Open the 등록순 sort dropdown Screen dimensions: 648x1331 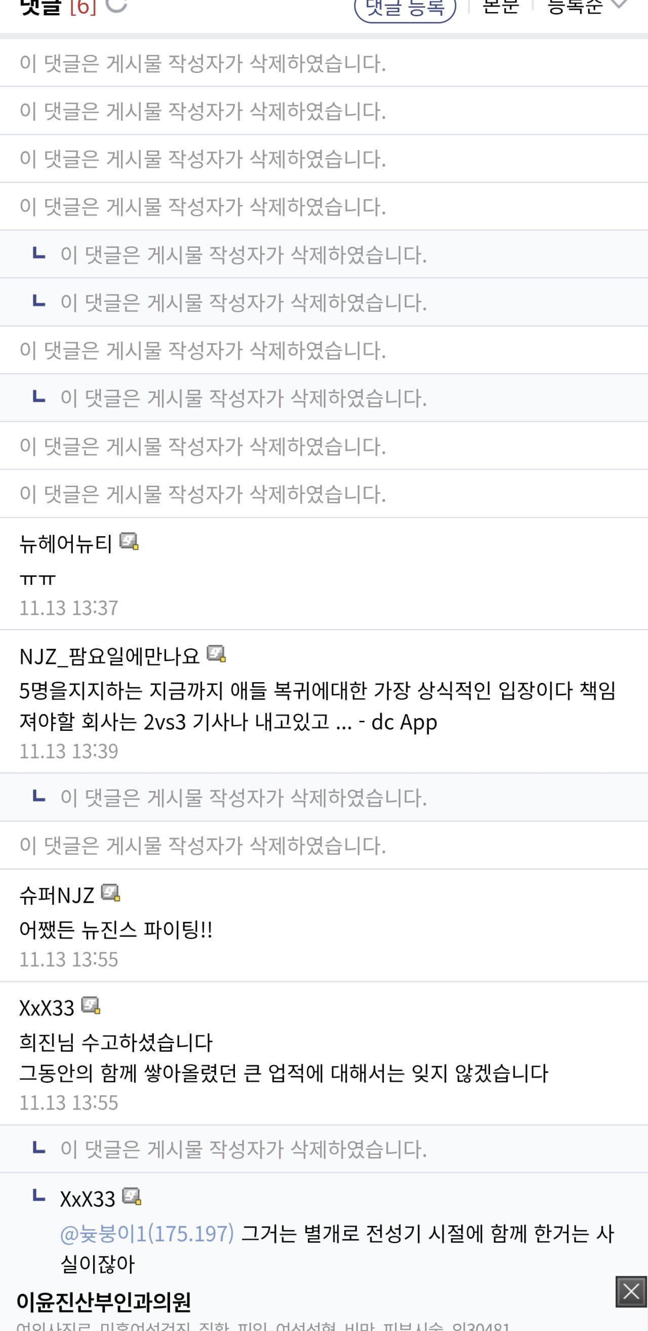click(x=587, y=6)
